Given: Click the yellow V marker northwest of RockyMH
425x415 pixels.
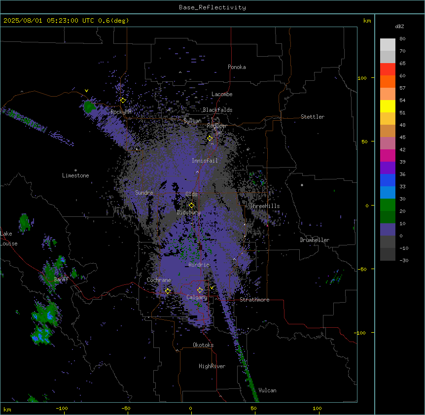Looking at the screenshot, I should pyautogui.click(x=86, y=91).
